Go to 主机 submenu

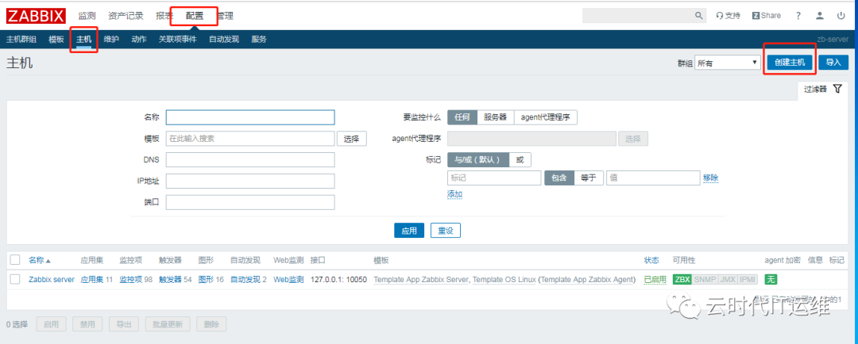[x=83, y=40]
